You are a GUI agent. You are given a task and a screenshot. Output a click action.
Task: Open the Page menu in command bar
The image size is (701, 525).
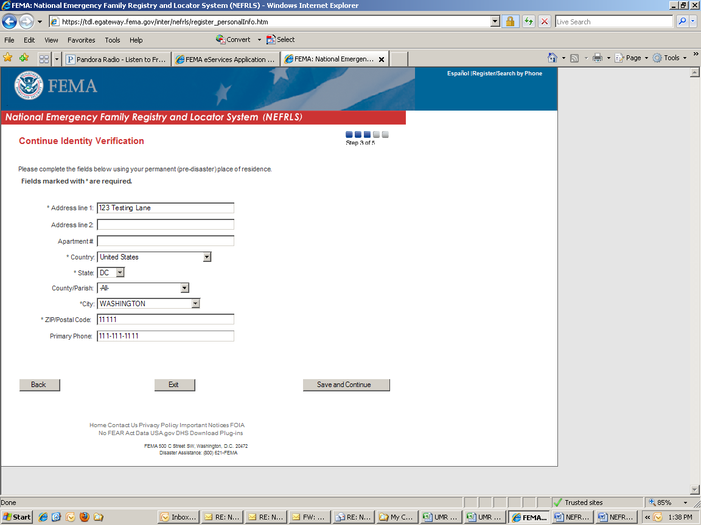(631, 58)
